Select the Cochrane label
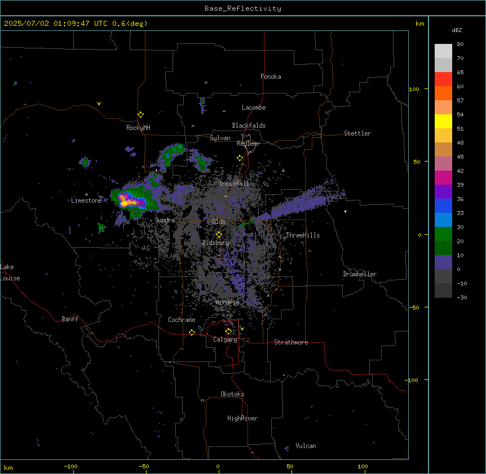Viewport: 486px width, 474px height. coord(182,320)
